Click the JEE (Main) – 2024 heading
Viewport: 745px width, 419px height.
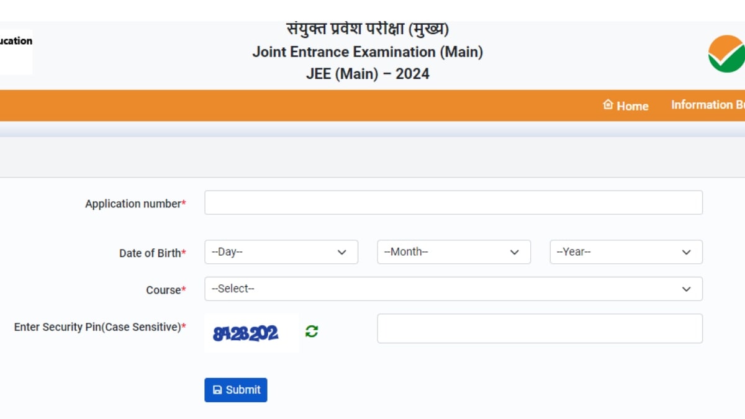[x=368, y=74]
